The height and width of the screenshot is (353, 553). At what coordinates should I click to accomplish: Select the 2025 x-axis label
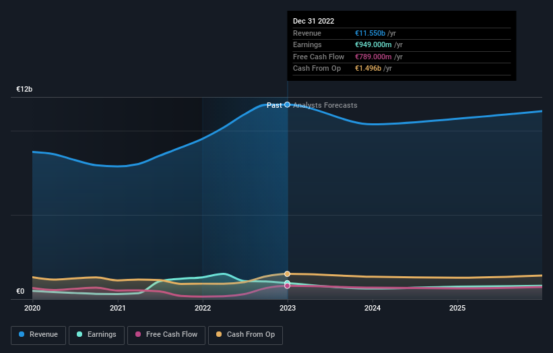(457, 308)
